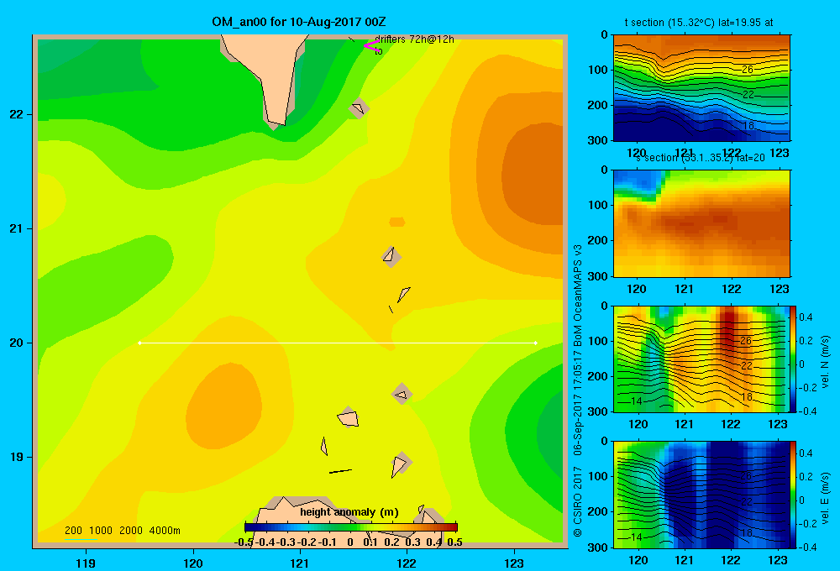This screenshot has height=571, width=840.
Task: Click the height anomaly color bar
Action: (351, 527)
